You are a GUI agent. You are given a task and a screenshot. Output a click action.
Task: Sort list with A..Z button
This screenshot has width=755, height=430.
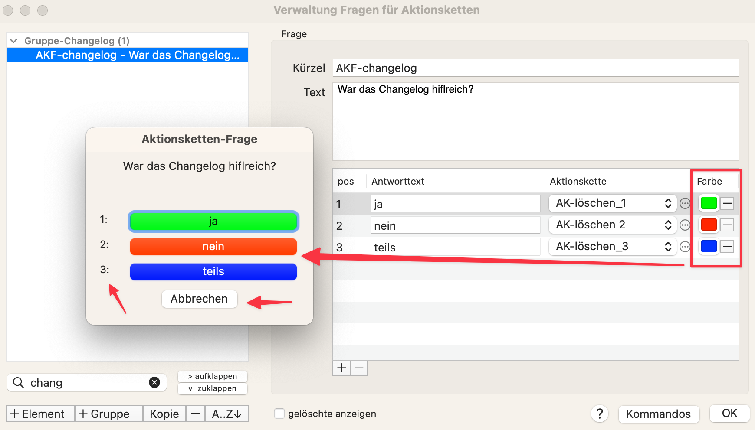(226, 414)
